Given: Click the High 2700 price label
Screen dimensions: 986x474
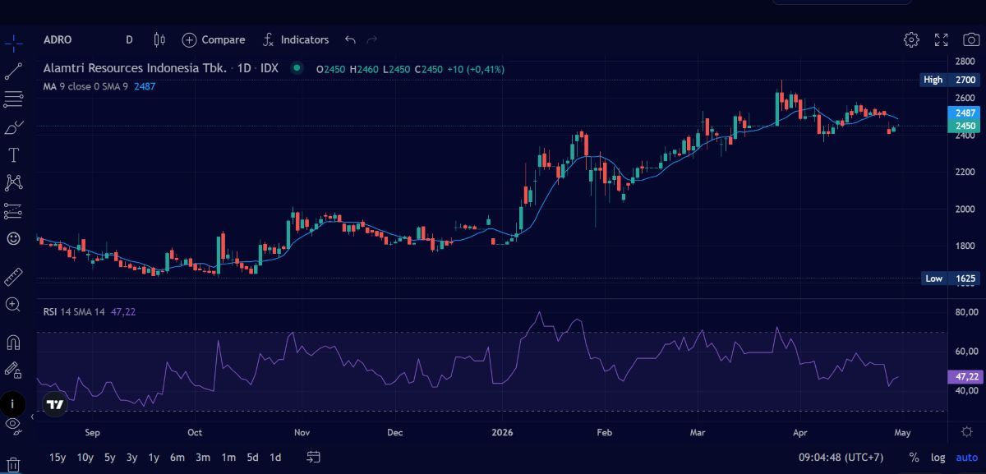Looking at the screenshot, I should click(x=949, y=80).
